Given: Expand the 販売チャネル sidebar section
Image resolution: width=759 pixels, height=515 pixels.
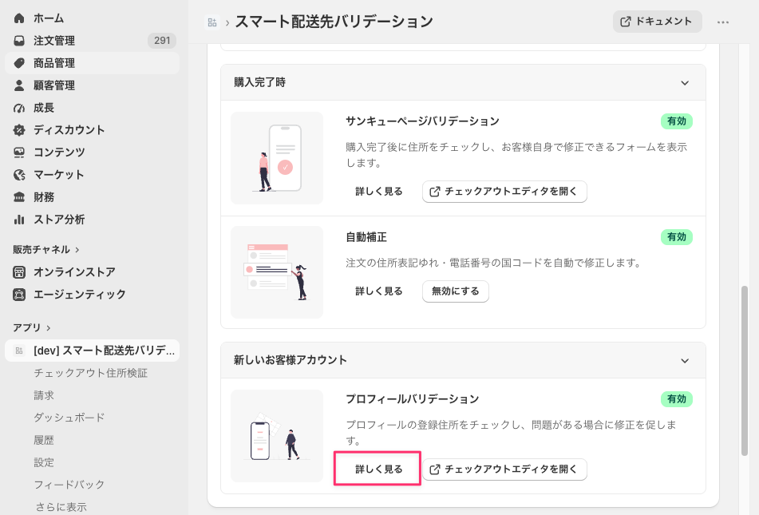Looking at the screenshot, I should point(46,249).
